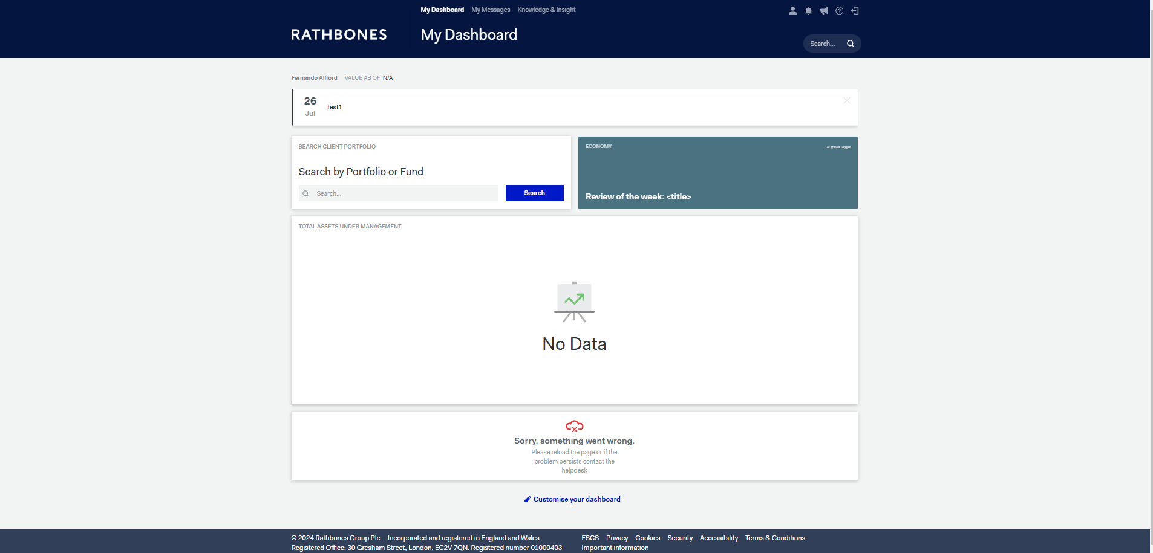Open the announcements megaphone icon
The width and height of the screenshot is (1153, 553).
tap(823, 10)
